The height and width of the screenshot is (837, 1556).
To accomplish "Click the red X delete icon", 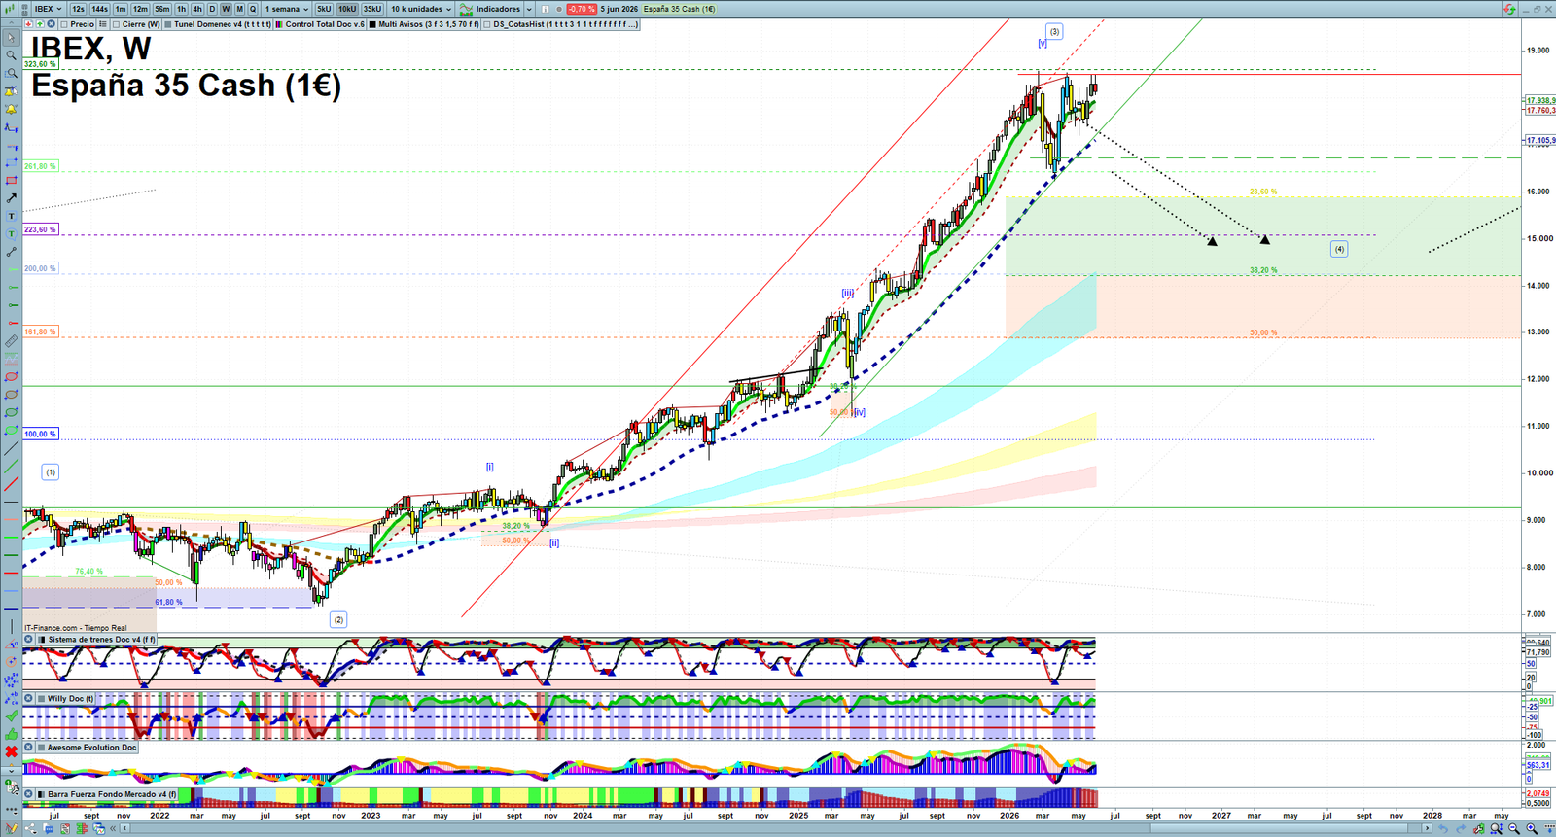I will (x=11, y=751).
